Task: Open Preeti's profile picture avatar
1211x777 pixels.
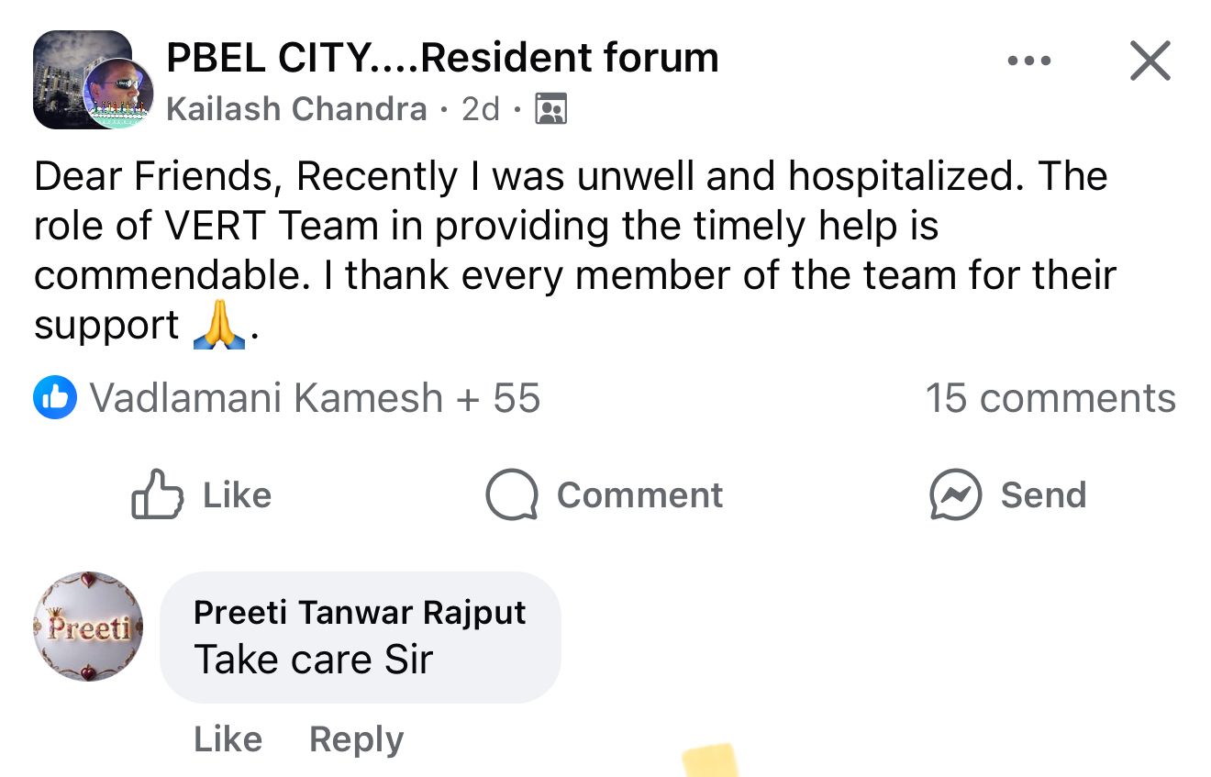Action: coord(88,627)
